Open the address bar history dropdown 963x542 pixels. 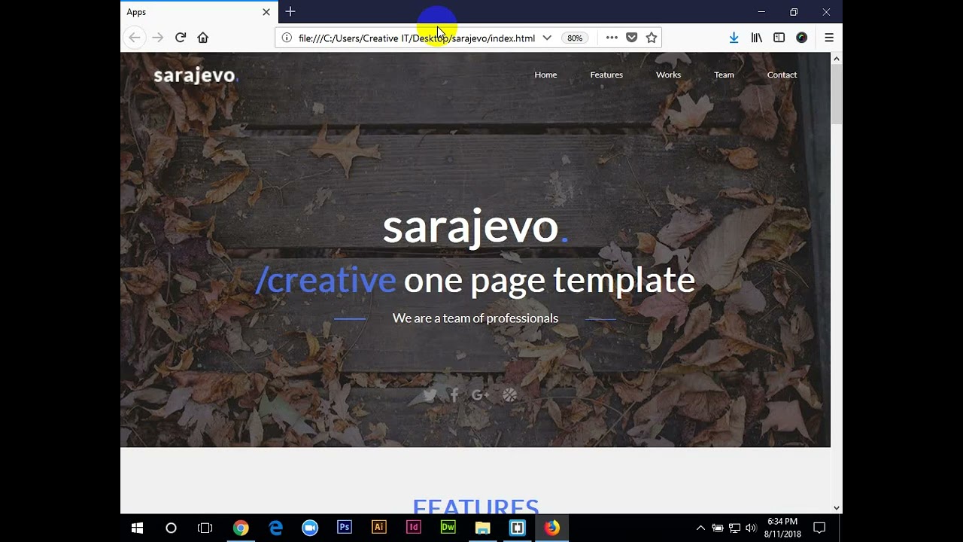pos(547,37)
